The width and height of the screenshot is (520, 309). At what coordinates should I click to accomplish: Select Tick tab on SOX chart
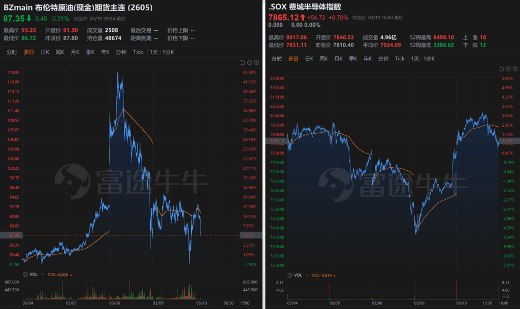400,58
